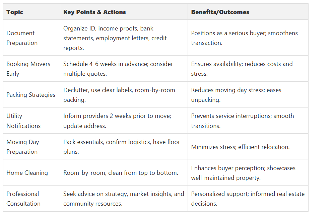Screen dimensions: 335x215
Task: Select the Utility Notifications topic cell
Action: point(23,121)
